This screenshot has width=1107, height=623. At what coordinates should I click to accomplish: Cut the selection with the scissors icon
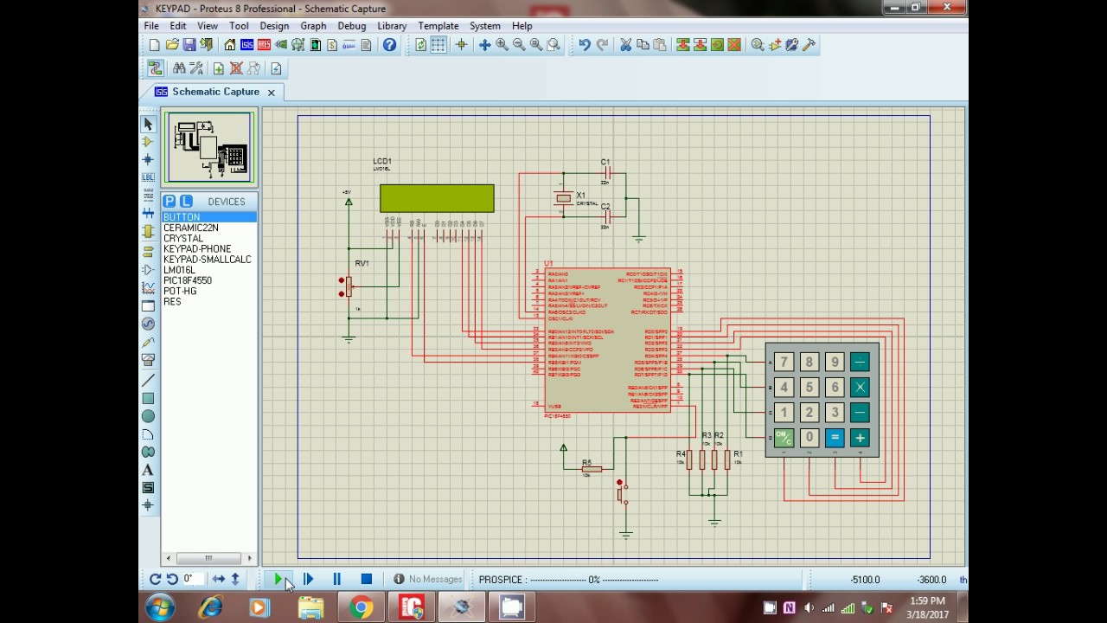pyautogui.click(x=625, y=45)
